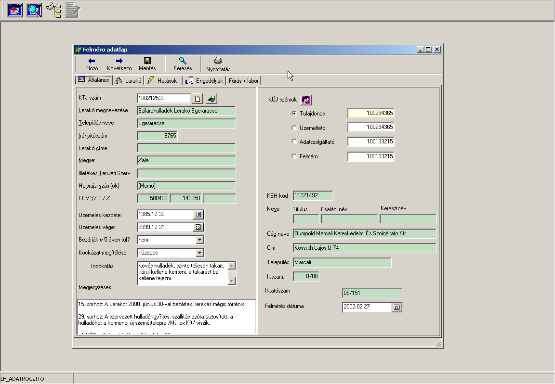The height and width of the screenshot is (384, 555).
Task: Click the Cég neve field
Action: [365, 234]
